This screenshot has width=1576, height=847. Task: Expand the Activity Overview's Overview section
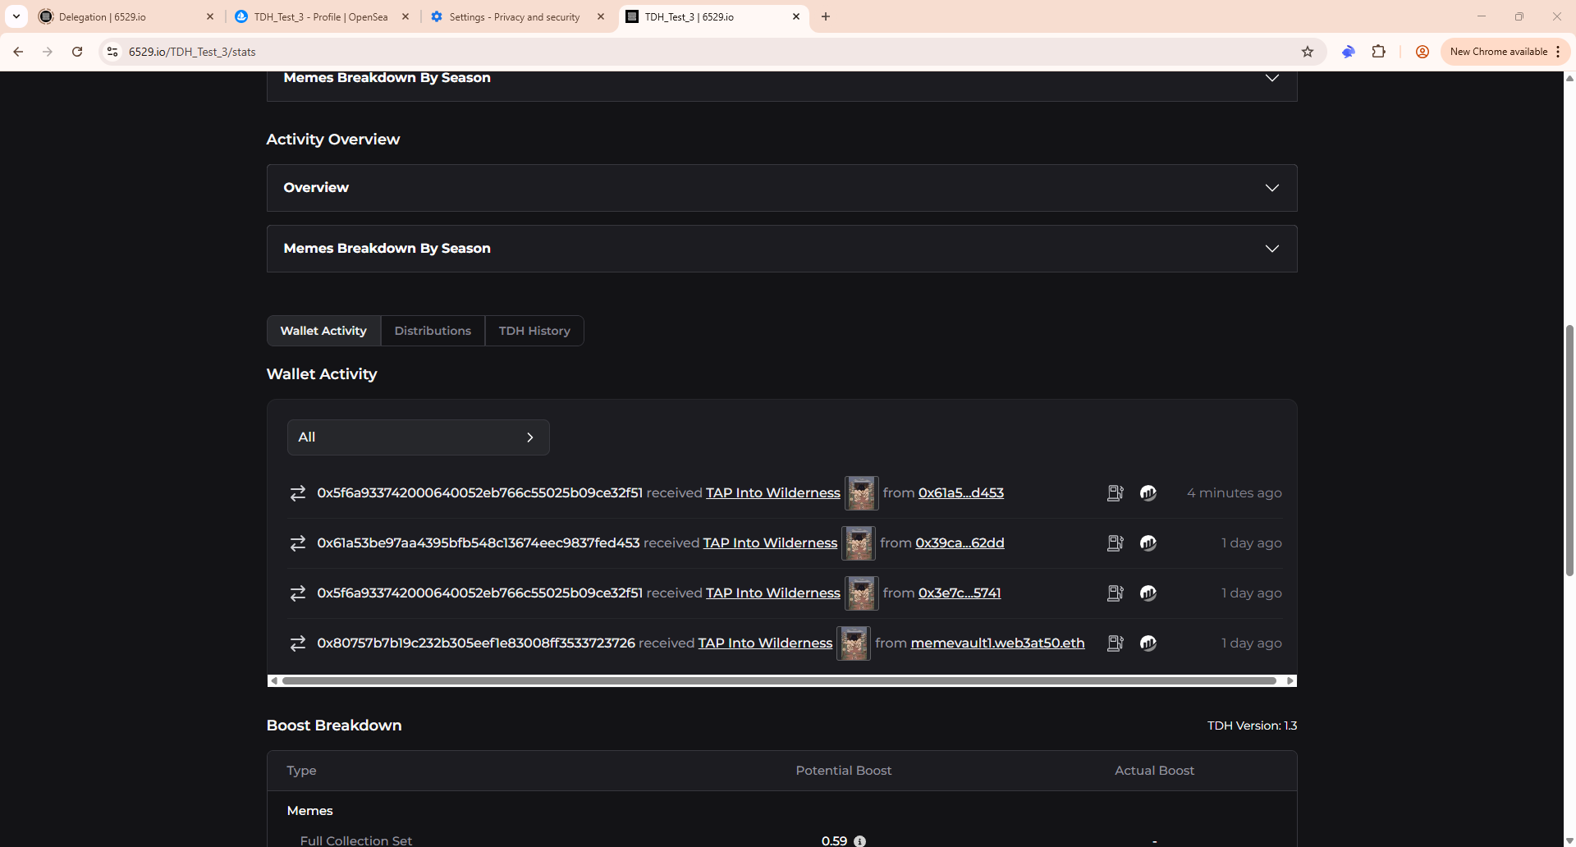pos(781,188)
